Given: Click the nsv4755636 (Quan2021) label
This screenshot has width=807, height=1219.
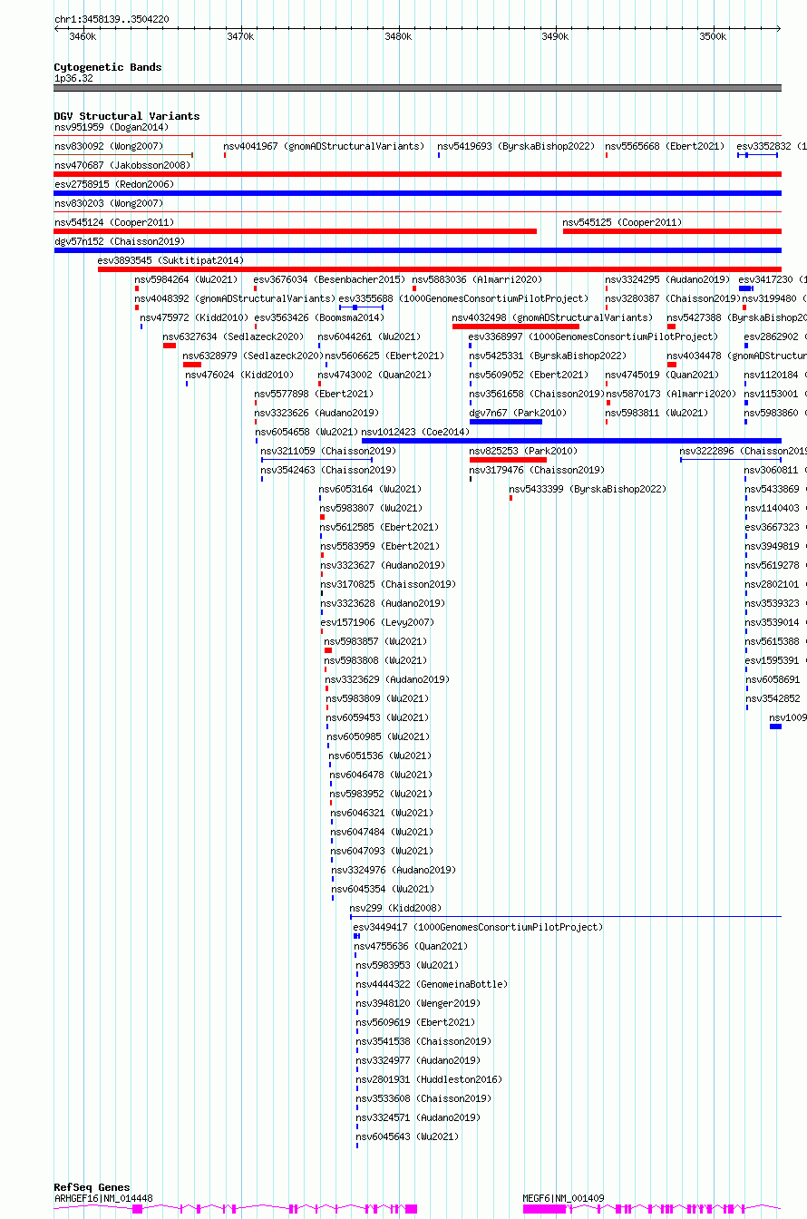Looking at the screenshot, I should (411, 946).
